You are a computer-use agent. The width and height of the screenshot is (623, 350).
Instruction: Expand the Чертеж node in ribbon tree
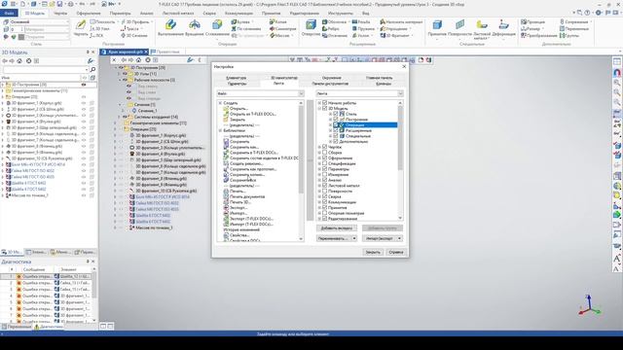[319, 147]
